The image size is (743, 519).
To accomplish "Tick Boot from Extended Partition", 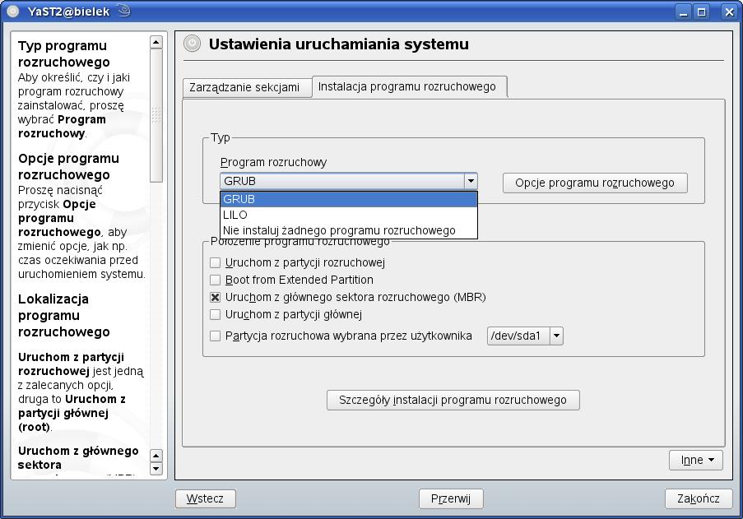I will pos(215,280).
